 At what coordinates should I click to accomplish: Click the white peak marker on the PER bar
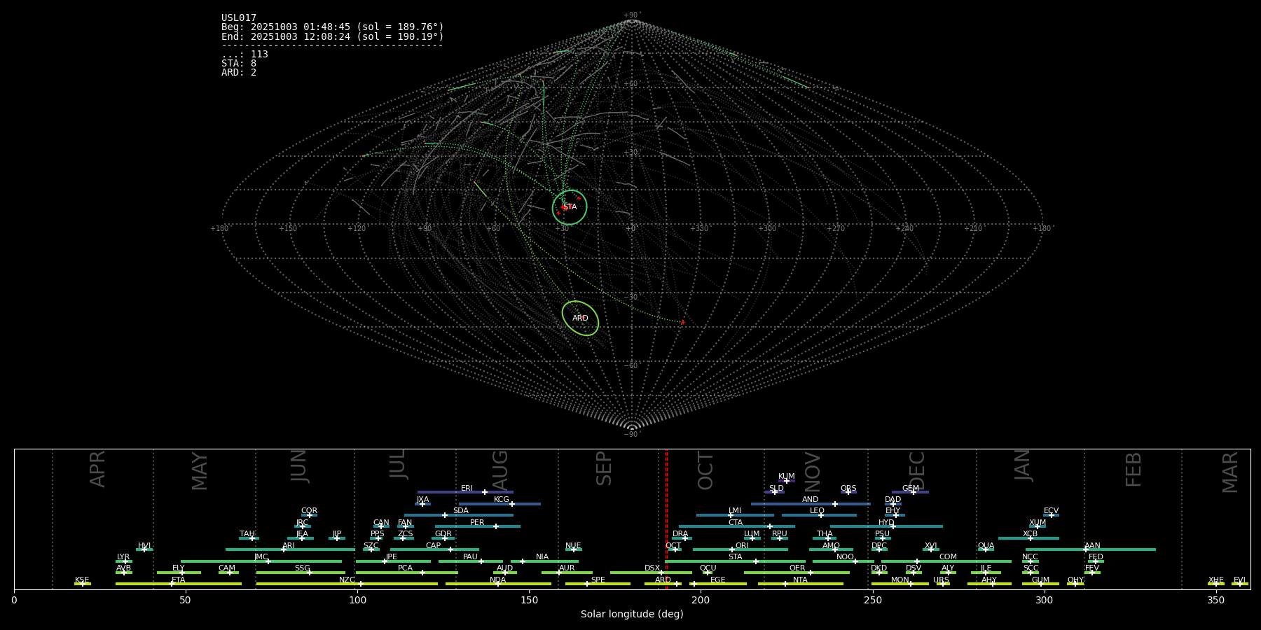[496, 526]
